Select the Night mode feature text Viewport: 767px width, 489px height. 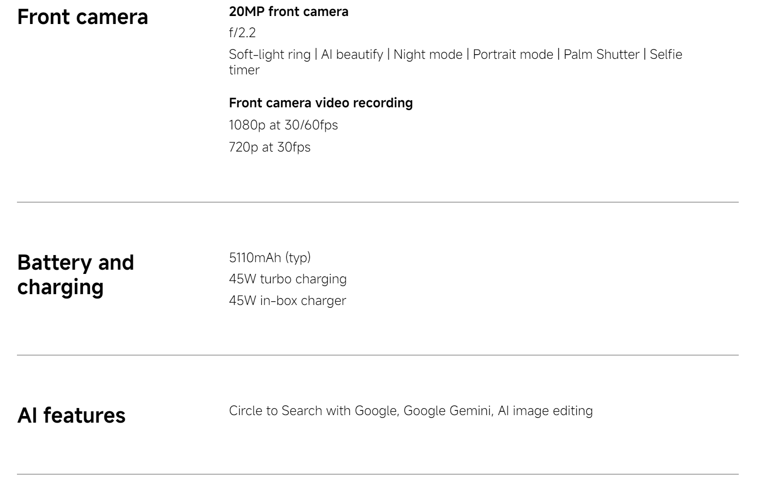[428, 55]
